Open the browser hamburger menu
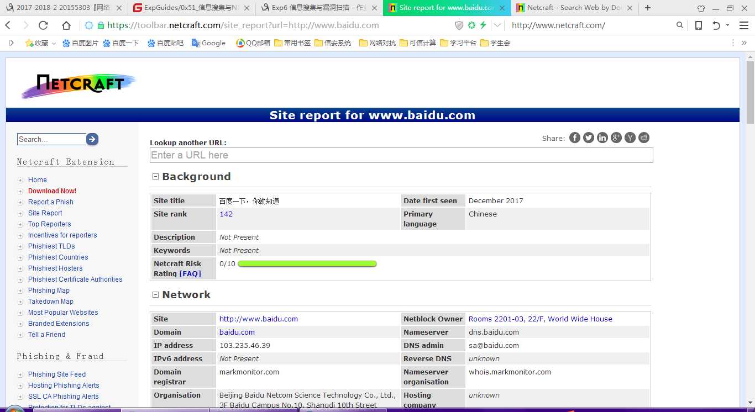This screenshot has height=412, width=755. pos(743,25)
